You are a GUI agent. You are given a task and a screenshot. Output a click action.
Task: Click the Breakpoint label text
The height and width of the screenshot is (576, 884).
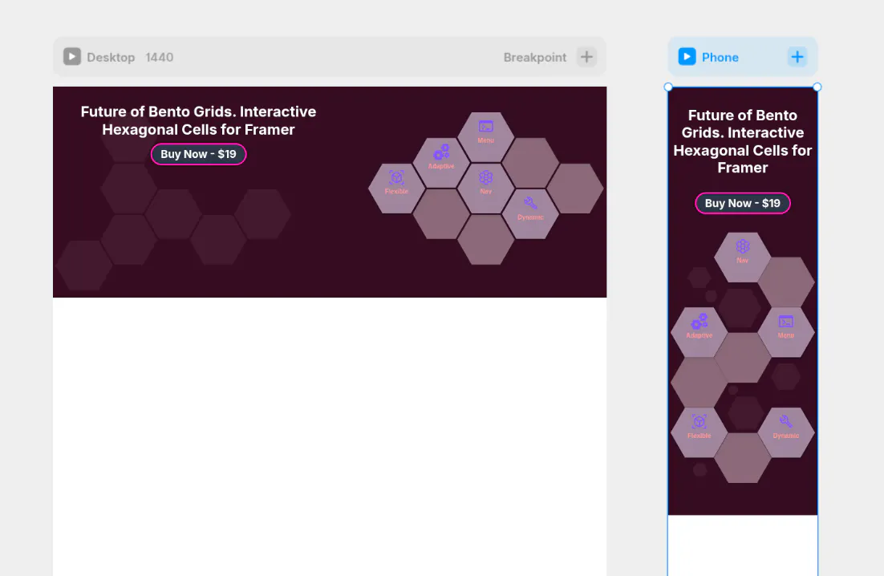(x=534, y=58)
